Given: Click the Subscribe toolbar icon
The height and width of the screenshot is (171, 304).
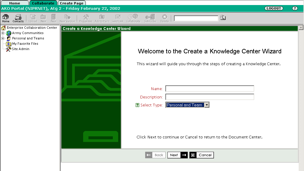Looking at the screenshot, I should tap(150, 17).
